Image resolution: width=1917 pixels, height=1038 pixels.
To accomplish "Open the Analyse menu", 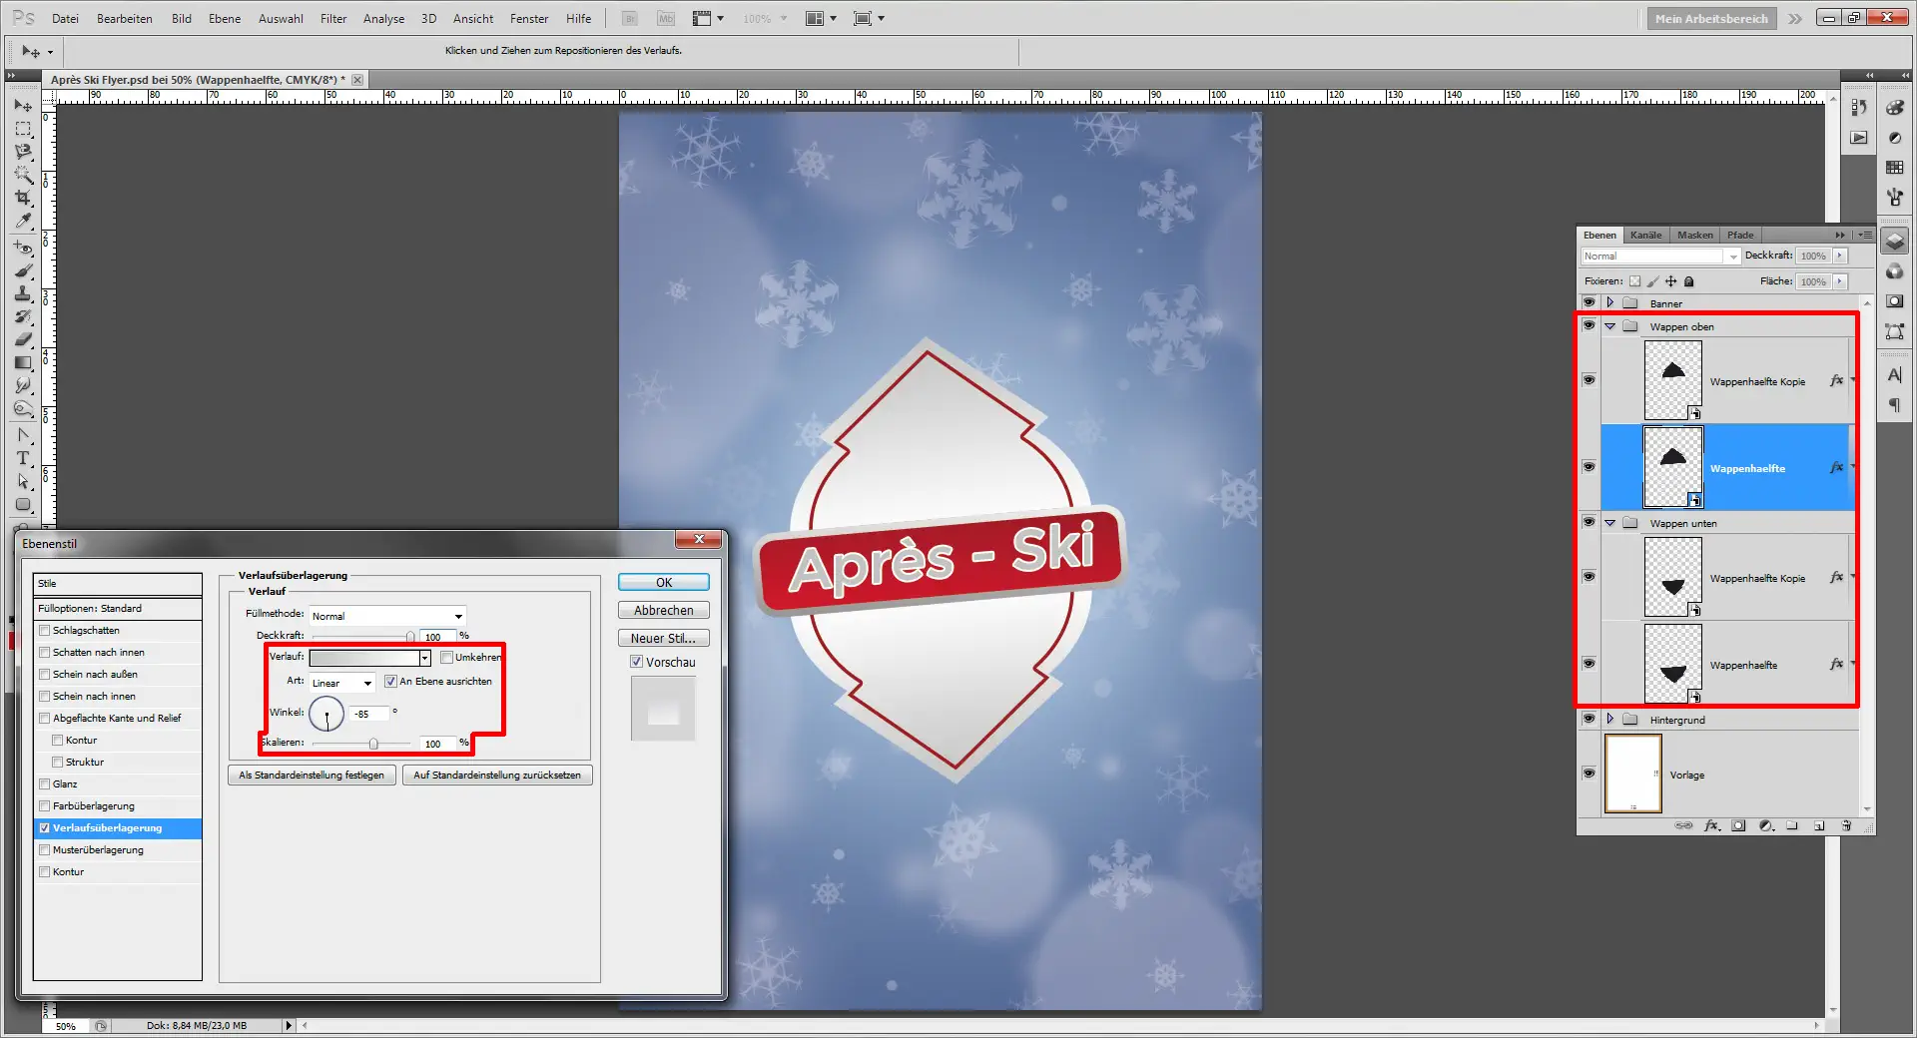I will coord(382,18).
